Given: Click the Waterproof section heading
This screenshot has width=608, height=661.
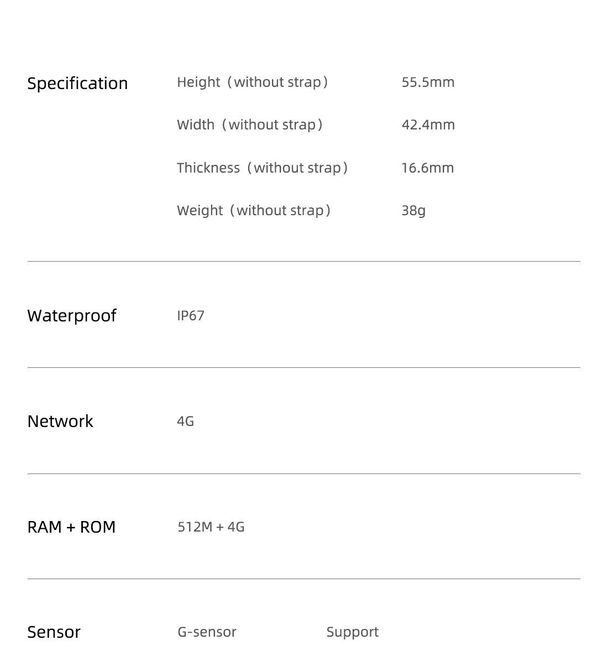Looking at the screenshot, I should point(72,315).
